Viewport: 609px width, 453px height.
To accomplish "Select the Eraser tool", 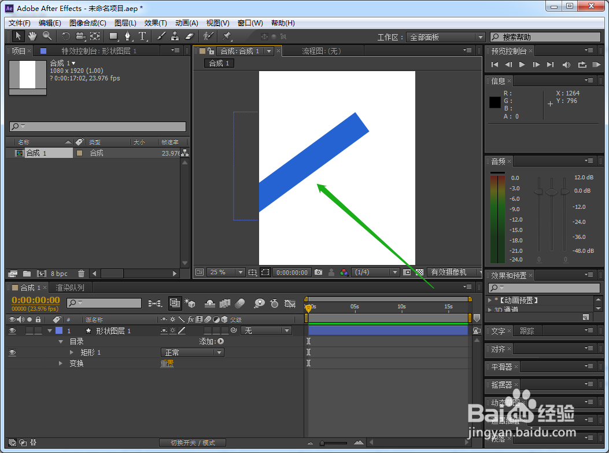I will 189,36.
